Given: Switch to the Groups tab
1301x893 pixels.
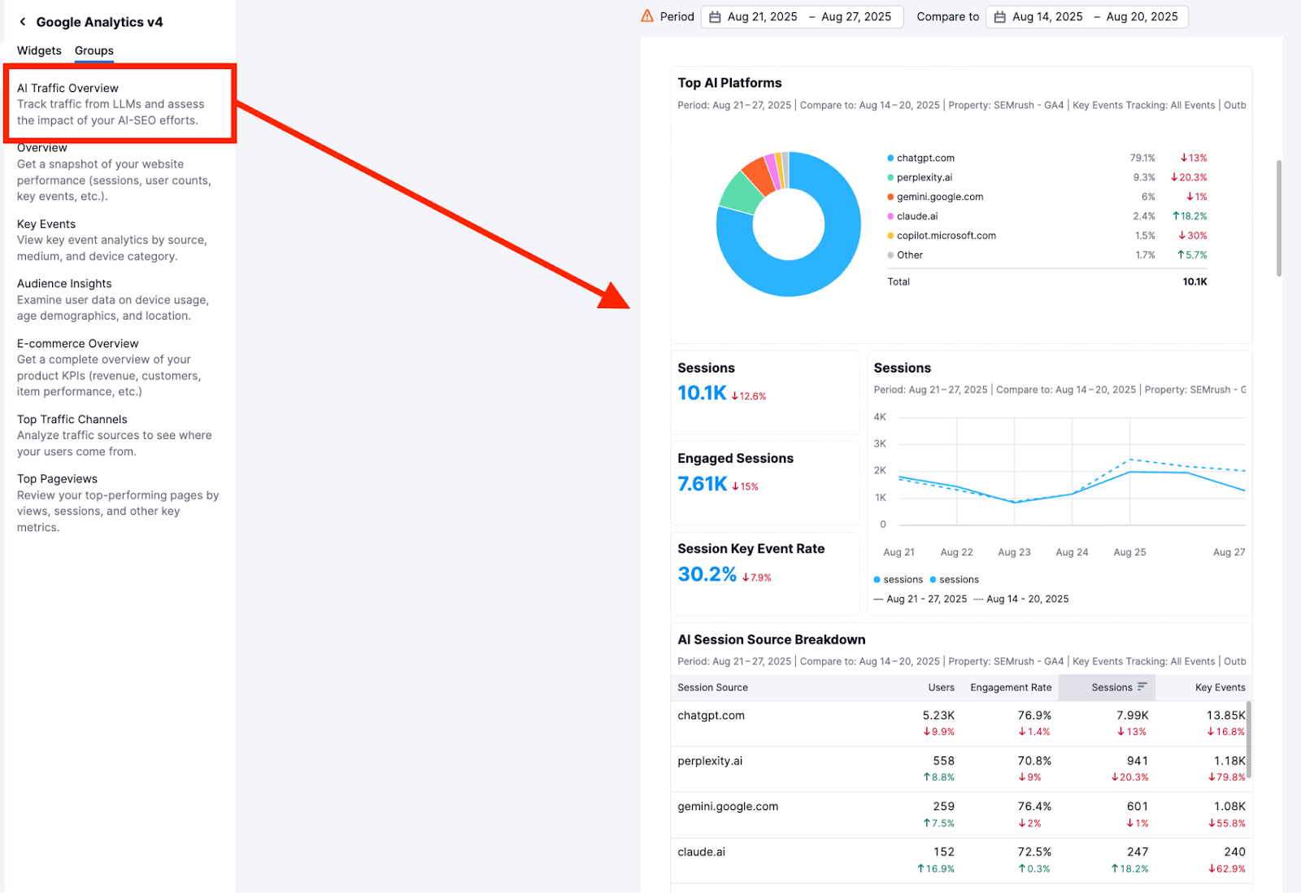Looking at the screenshot, I should (93, 50).
